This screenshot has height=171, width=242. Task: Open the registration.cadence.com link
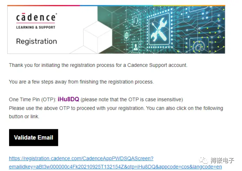click(81, 158)
